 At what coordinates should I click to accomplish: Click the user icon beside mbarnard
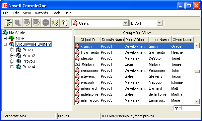(x=77, y=88)
